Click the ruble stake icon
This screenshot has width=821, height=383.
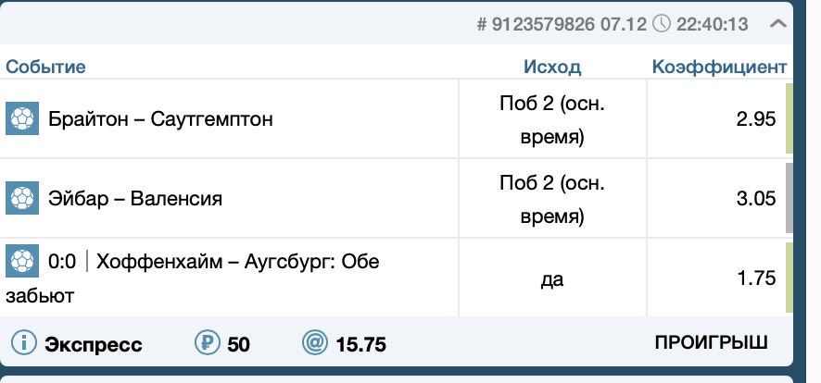point(206,344)
